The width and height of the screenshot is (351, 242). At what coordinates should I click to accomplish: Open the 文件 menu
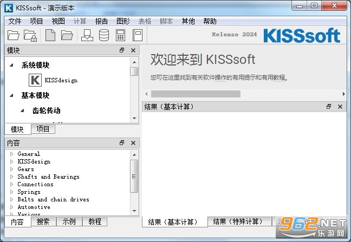tap(15, 21)
